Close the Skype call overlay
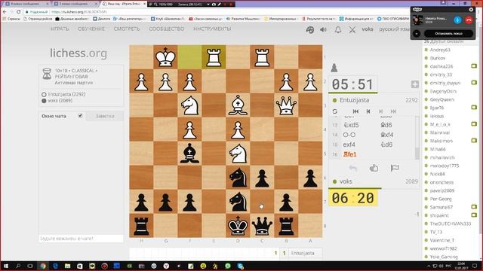The height and width of the screenshot is (271, 483). pos(471,10)
